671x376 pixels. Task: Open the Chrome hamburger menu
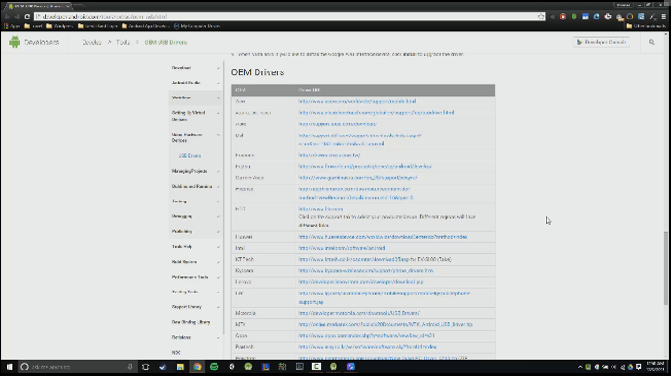(664, 17)
